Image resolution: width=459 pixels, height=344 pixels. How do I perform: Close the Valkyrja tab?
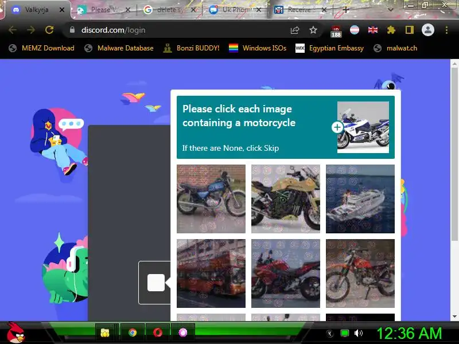(62, 10)
